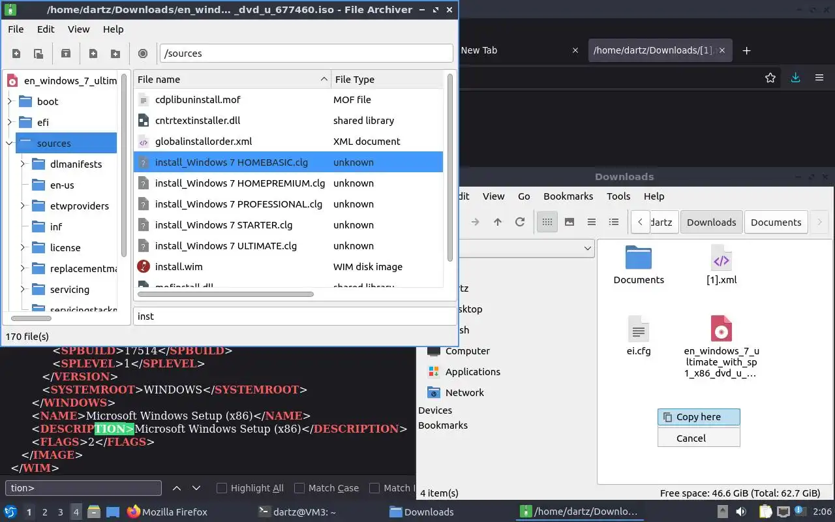Toggle the Match Case checkbox
Image resolution: width=835 pixels, height=522 pixels.
click(299, 488)
